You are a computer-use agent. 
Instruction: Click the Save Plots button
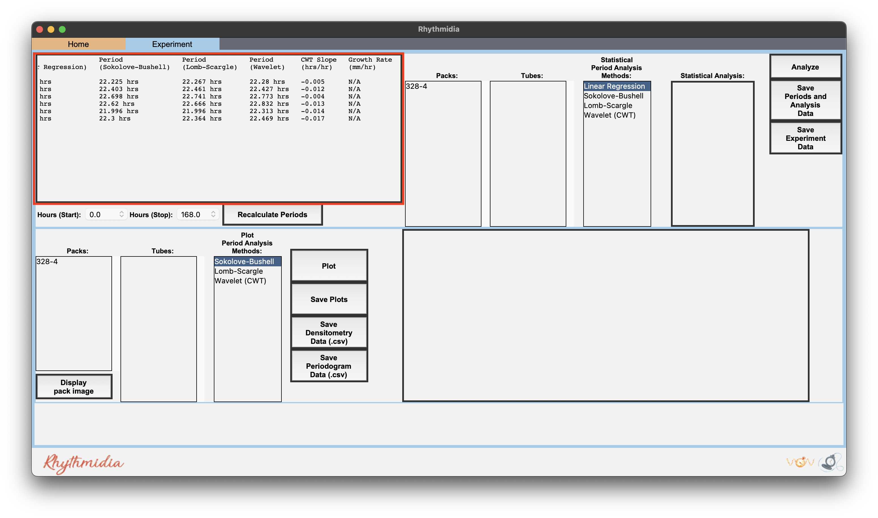click(329, 299)
